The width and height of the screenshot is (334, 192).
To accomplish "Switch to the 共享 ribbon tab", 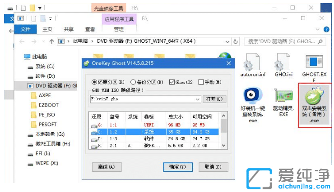I will pyautogui.click(x=69, y=29).
